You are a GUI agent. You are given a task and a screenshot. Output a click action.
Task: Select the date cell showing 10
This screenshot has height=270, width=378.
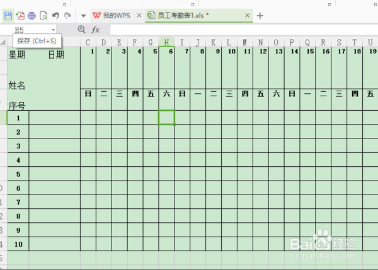click(229, 68)
